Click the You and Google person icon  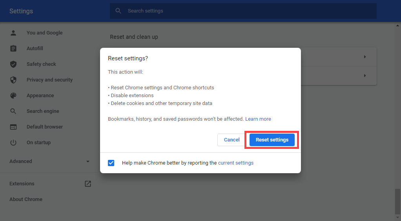pyautogui.click(x=13, y=33)
